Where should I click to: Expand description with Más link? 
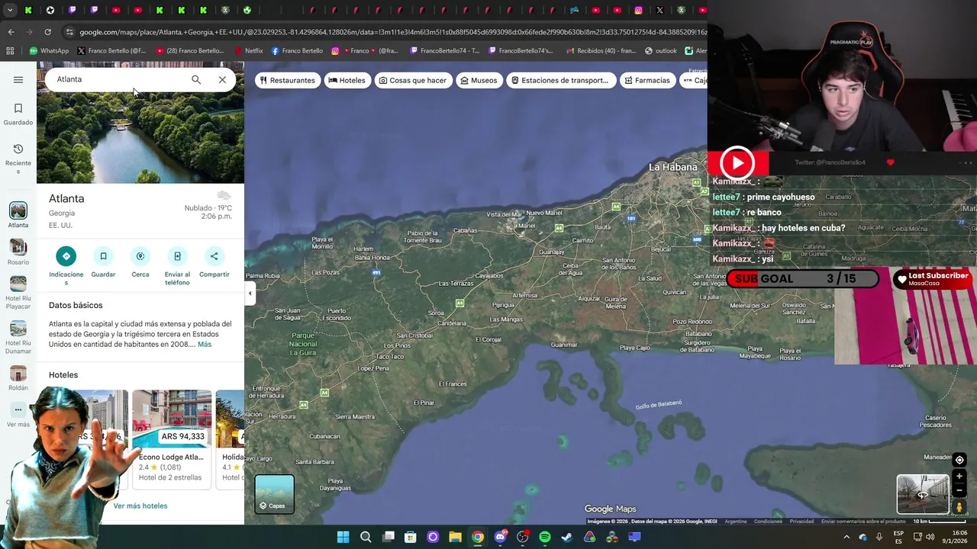[205, 345]
